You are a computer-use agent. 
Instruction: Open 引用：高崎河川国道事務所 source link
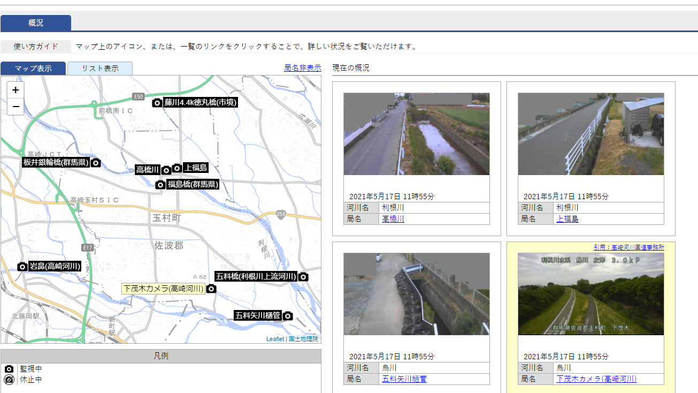628,247
